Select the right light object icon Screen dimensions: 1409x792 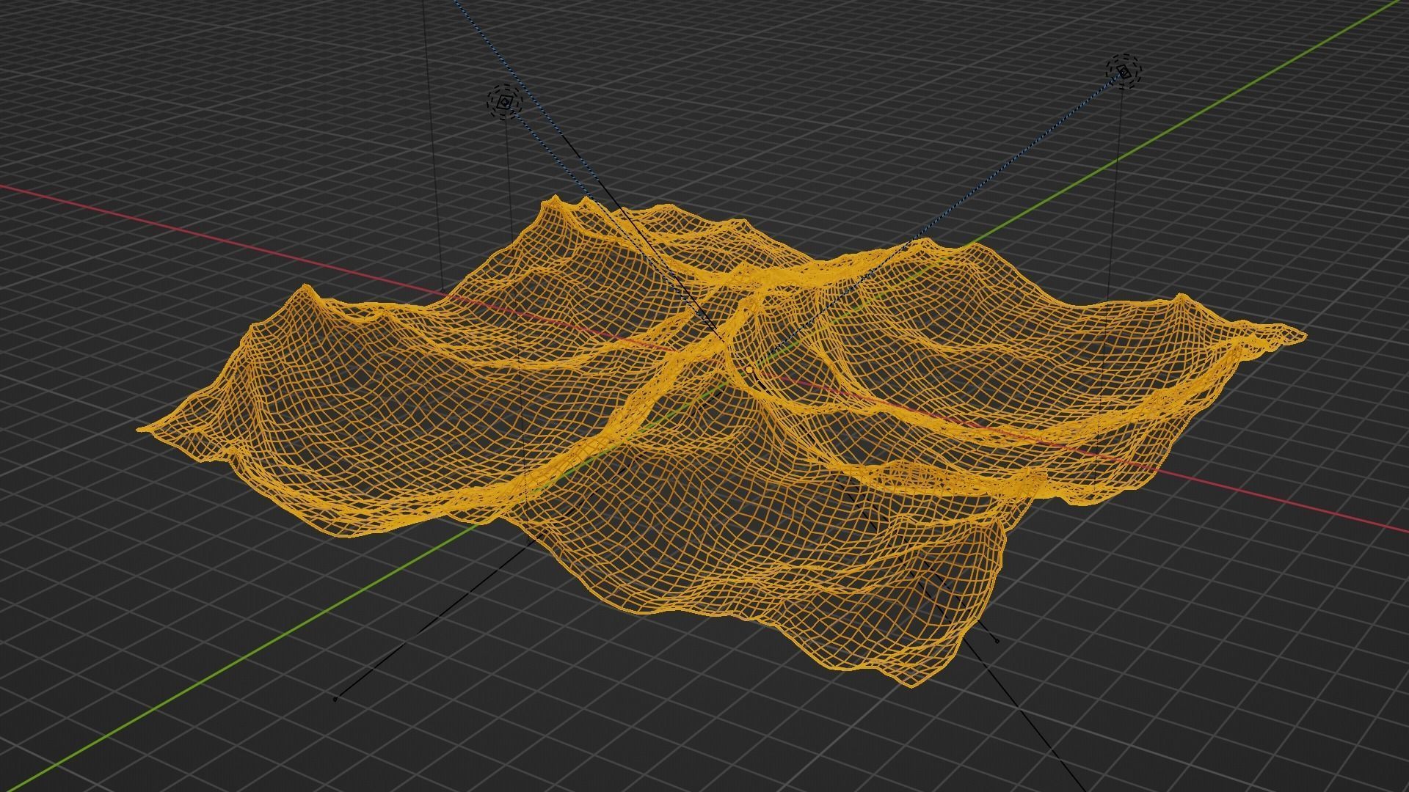click(x=1124, y=71)
